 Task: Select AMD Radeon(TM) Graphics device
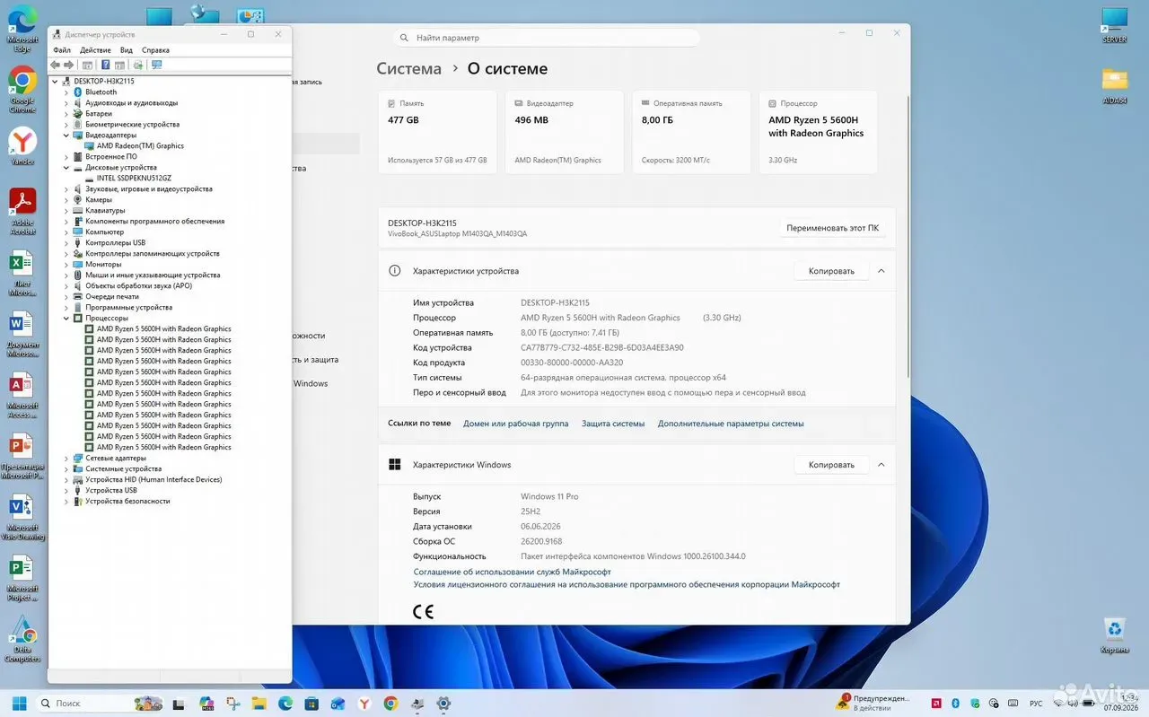click(140, 145)
